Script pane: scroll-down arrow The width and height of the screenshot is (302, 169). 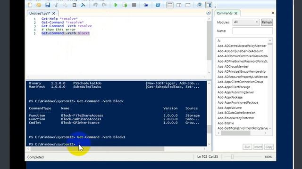point(209,72)
